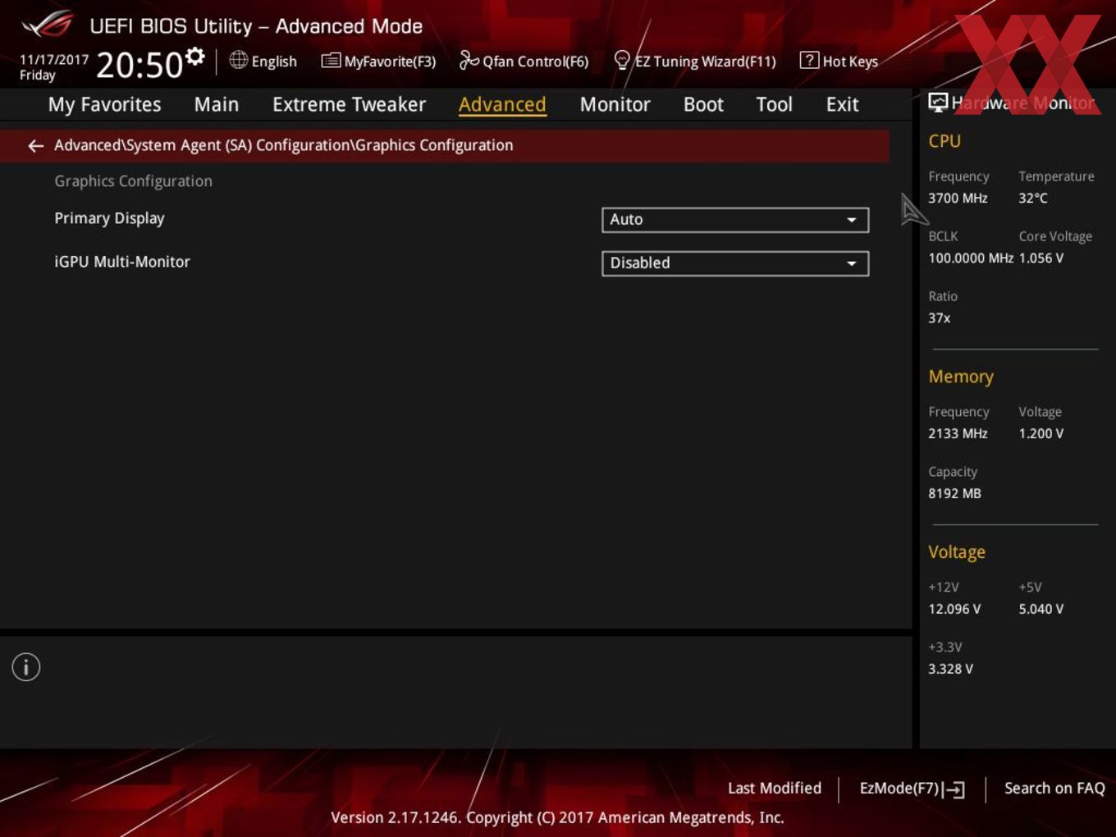Click Search on FAQ link
The height and width of the screenshot is (837, 1116).
point(1054,789)
